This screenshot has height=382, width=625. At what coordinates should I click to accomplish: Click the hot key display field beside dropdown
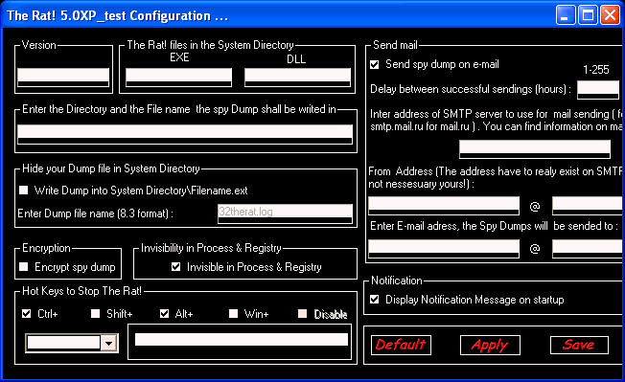click(242, 340)
